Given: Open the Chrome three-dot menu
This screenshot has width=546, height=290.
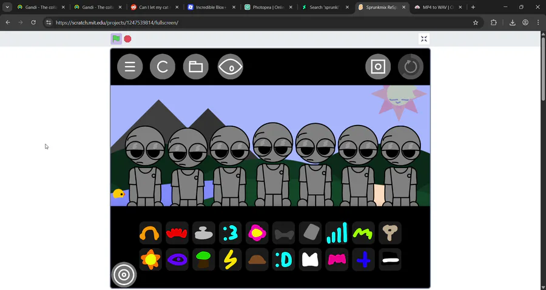Looking at the screenshot, I should click(x=538, y=22).
